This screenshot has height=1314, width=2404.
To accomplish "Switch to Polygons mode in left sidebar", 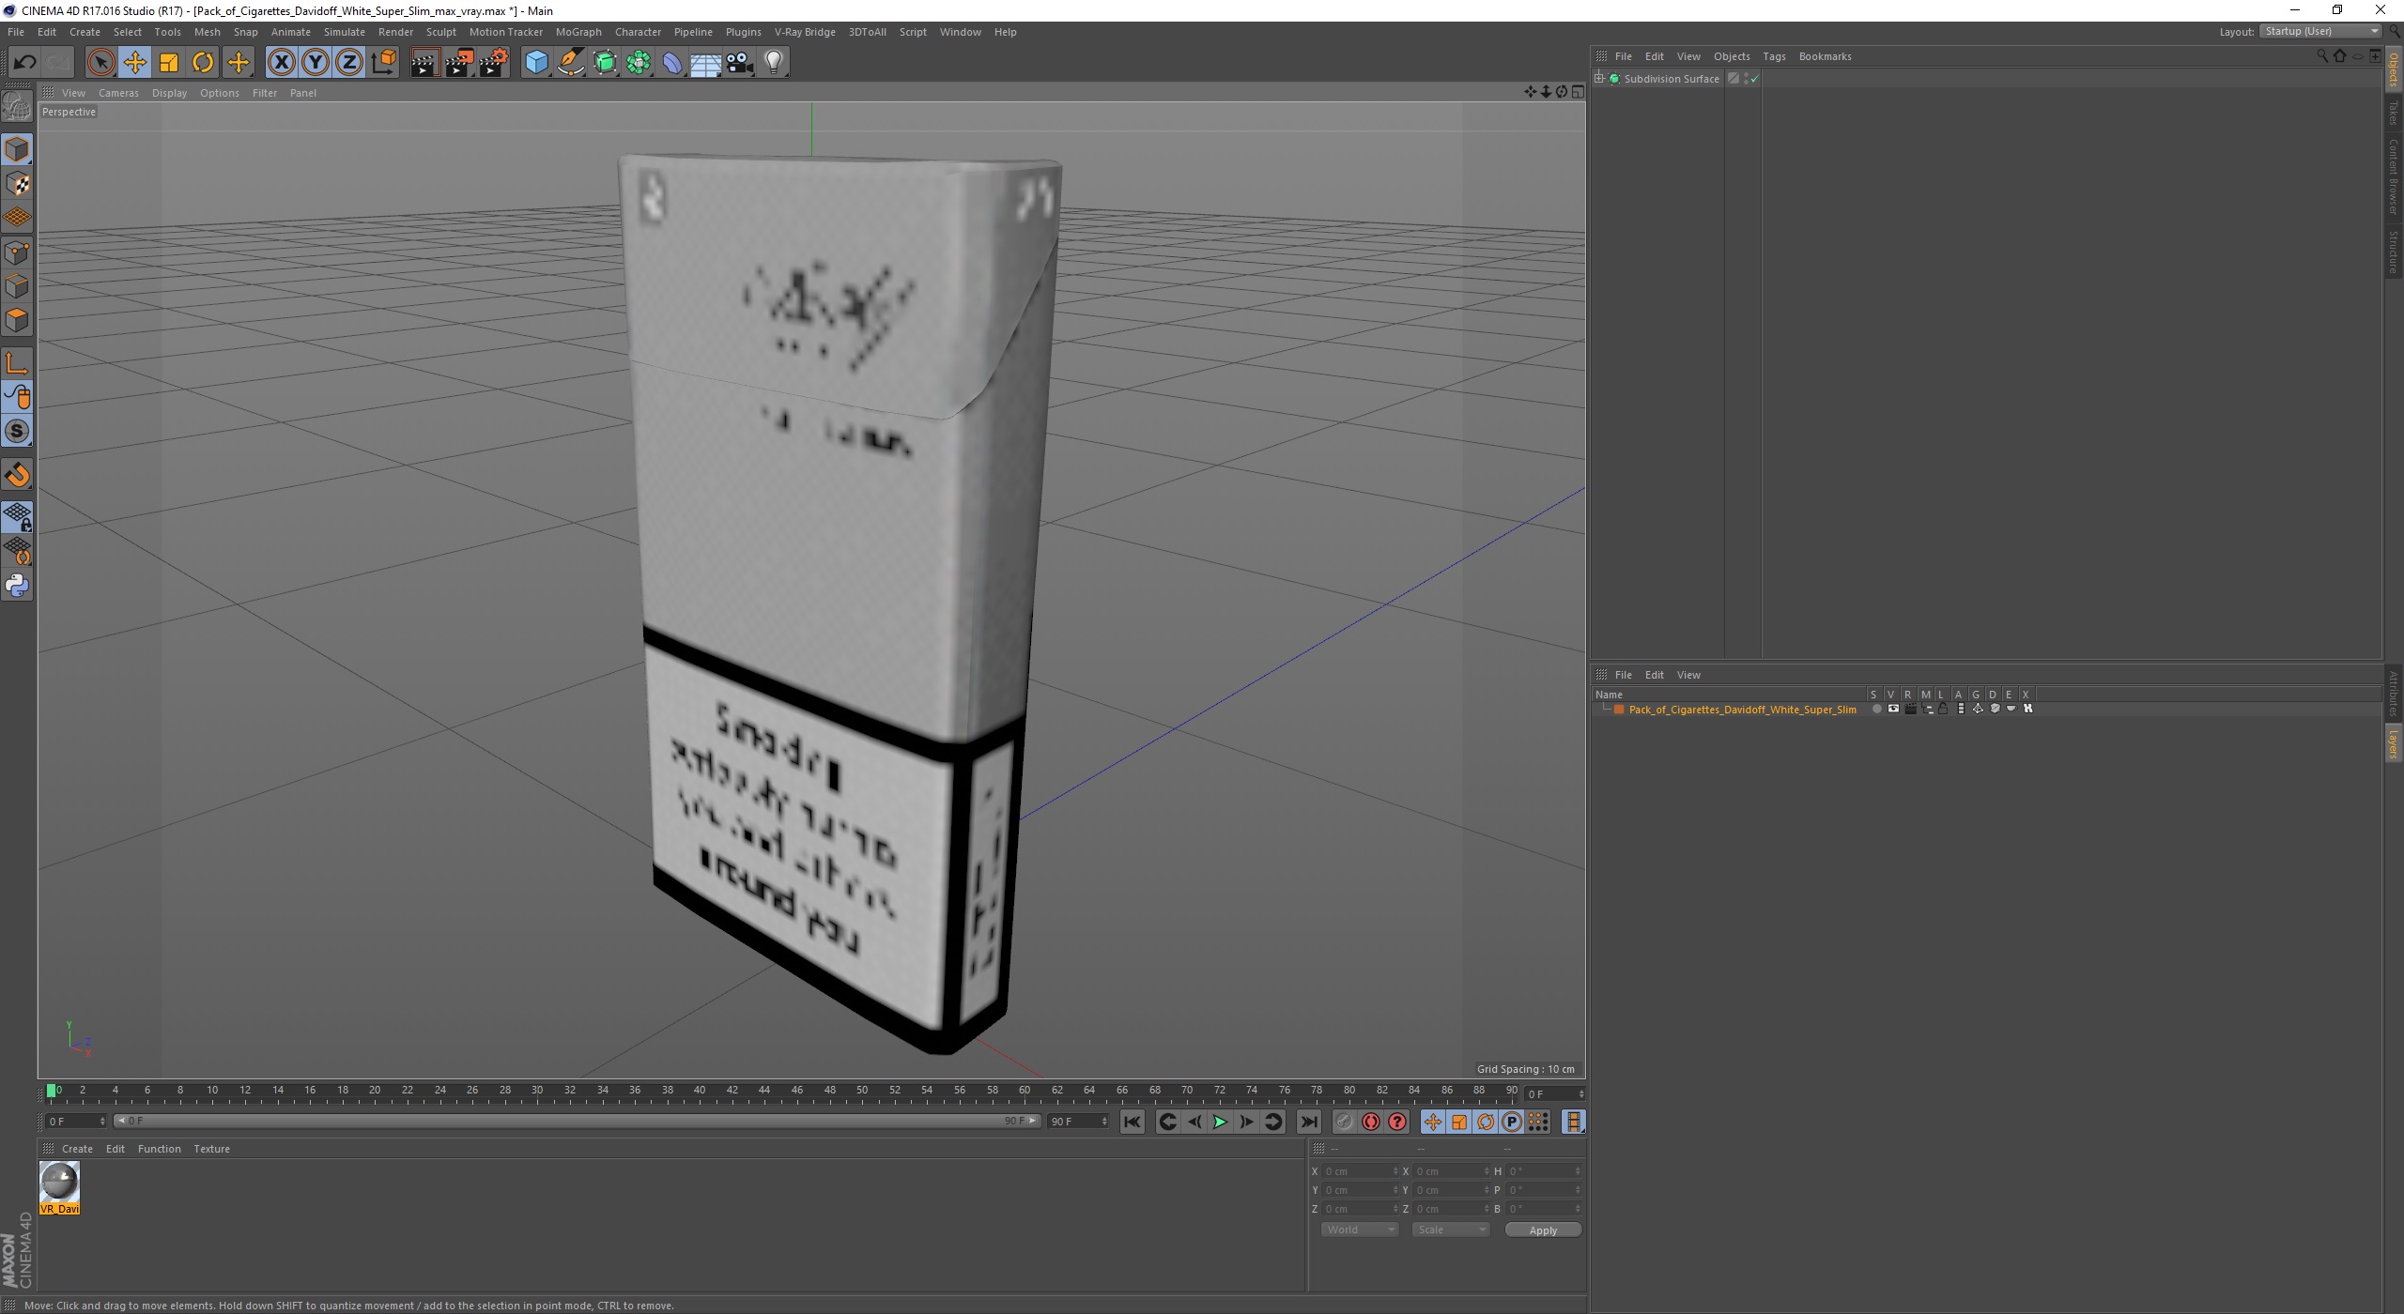I will coord(17,321).
